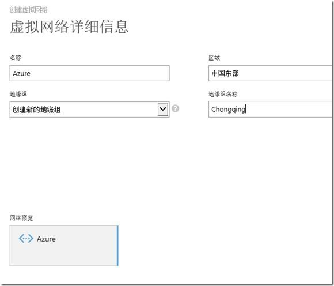Screen dimensions: 334x286
Task: Click the 地缘组 field label
Action: pos(18,94)
